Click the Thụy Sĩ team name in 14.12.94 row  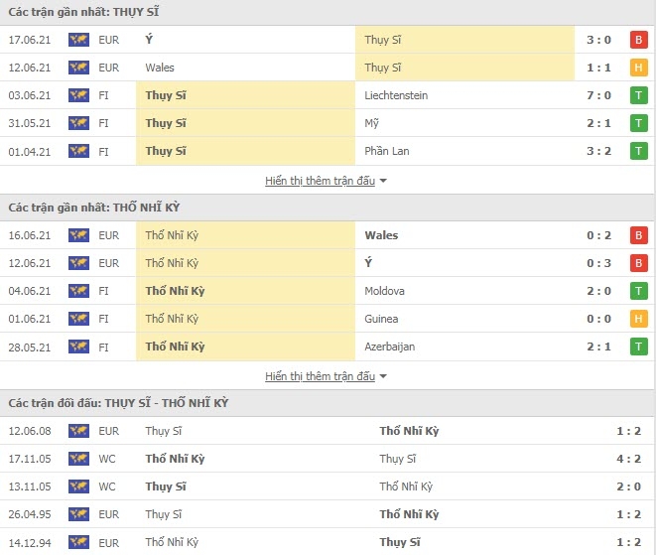click(x=400, y=542)
